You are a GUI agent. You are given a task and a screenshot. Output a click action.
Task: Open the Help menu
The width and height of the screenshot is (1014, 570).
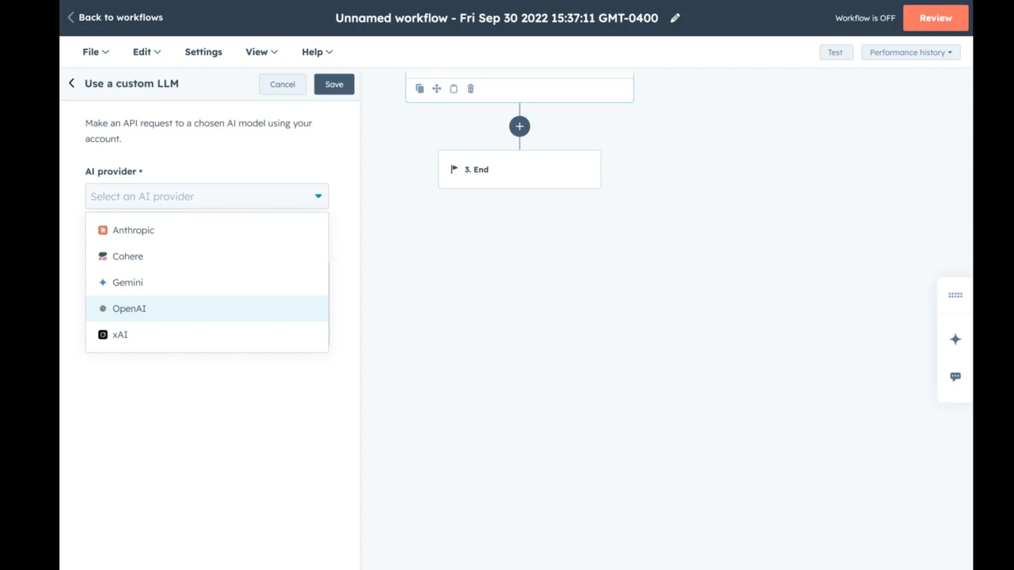pos(317,52)
